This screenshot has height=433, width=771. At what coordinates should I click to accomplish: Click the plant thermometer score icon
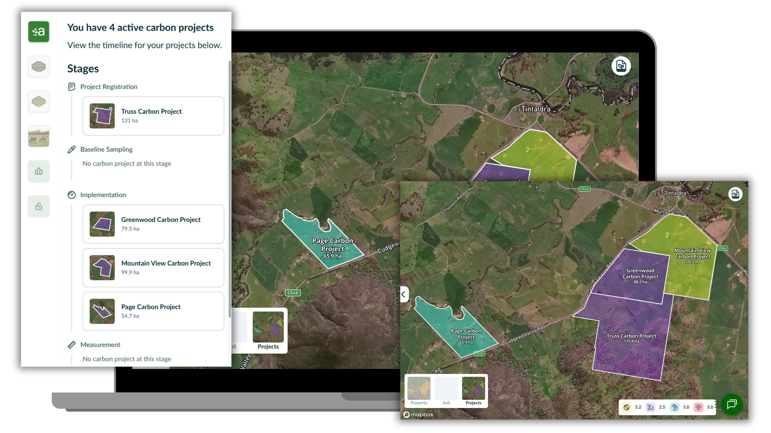pos(650,407)
